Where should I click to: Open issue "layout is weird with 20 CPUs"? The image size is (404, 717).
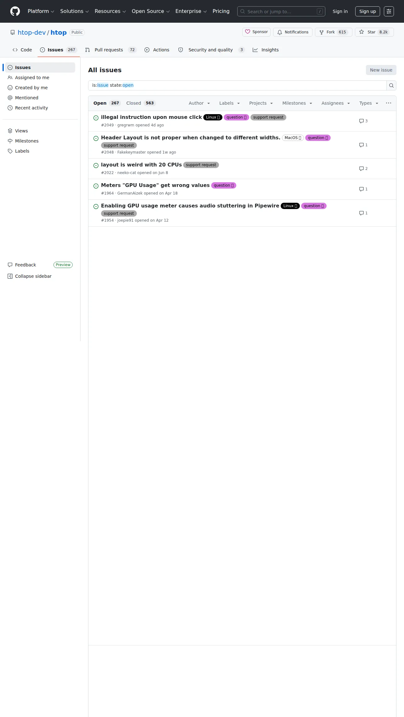click(x=141, y=165)
